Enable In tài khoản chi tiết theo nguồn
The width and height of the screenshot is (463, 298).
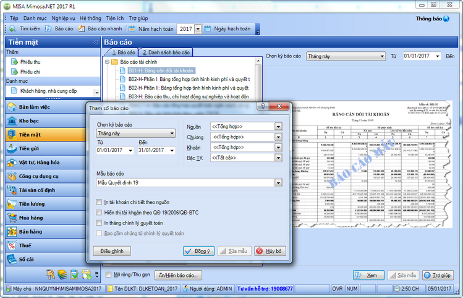point(99,202)
